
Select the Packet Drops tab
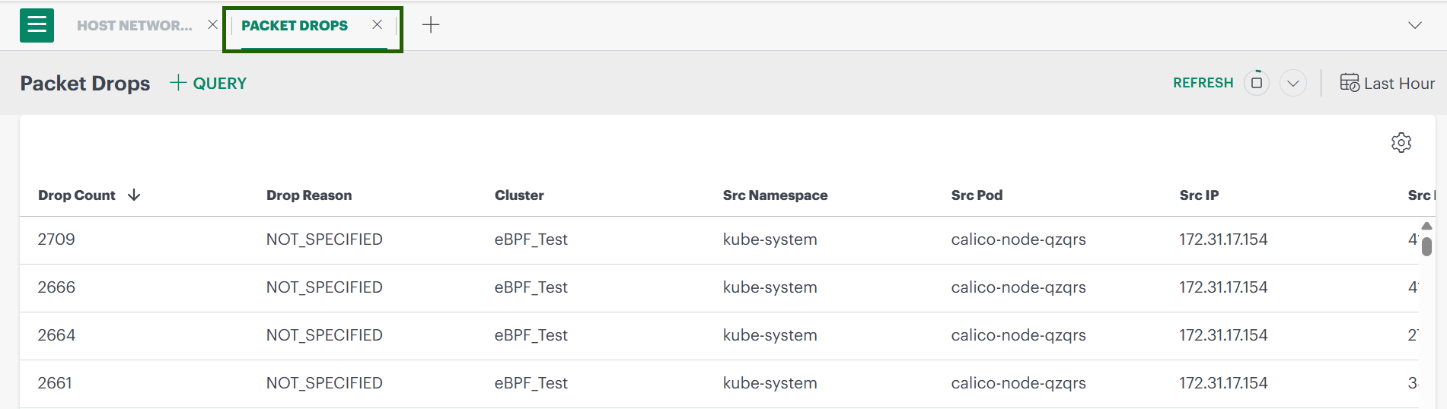[x=295, y=25]
